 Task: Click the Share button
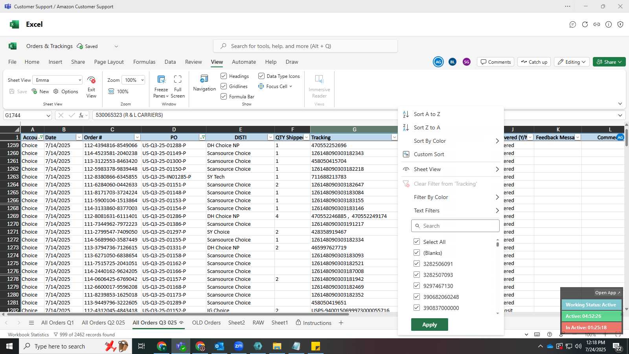[609, 62]
